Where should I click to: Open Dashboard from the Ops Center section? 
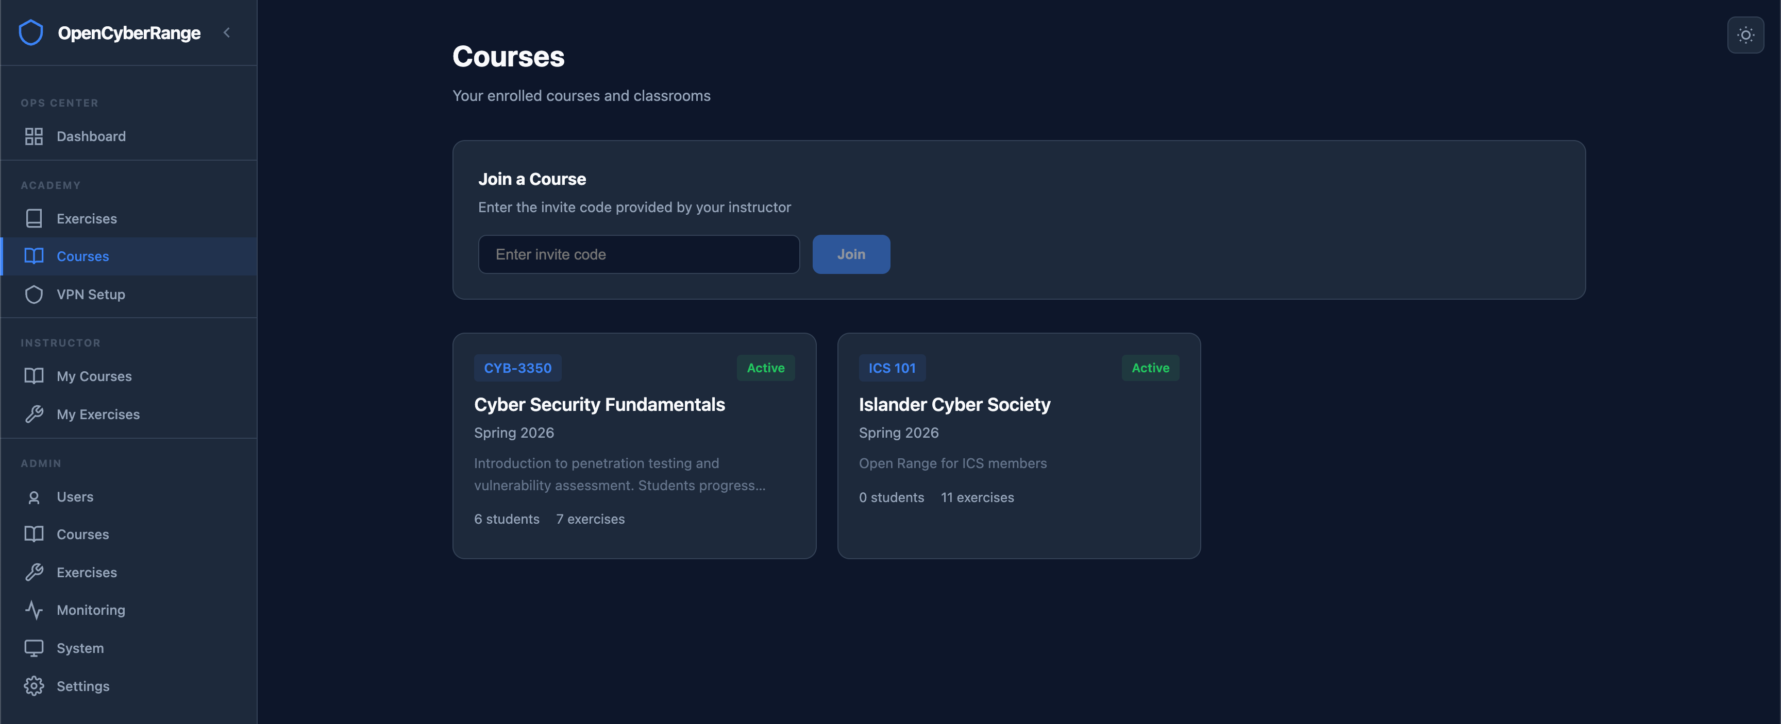[x=91, y=136]
